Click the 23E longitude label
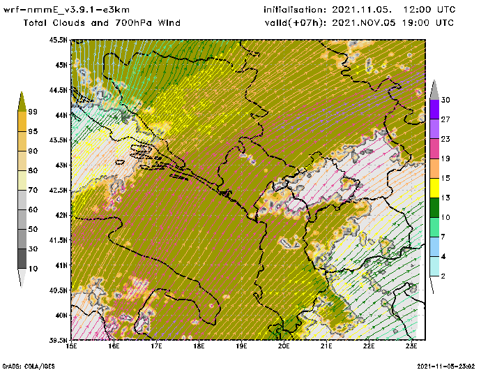The height and width of the screenshot is (370, 488). [411, 346]
